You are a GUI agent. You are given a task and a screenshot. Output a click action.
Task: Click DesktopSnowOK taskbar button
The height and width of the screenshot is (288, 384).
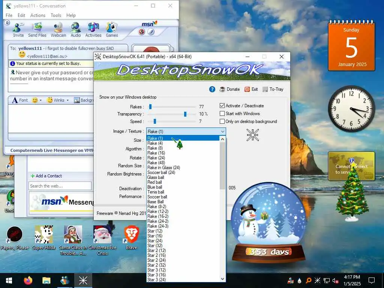tap(83, 280)
